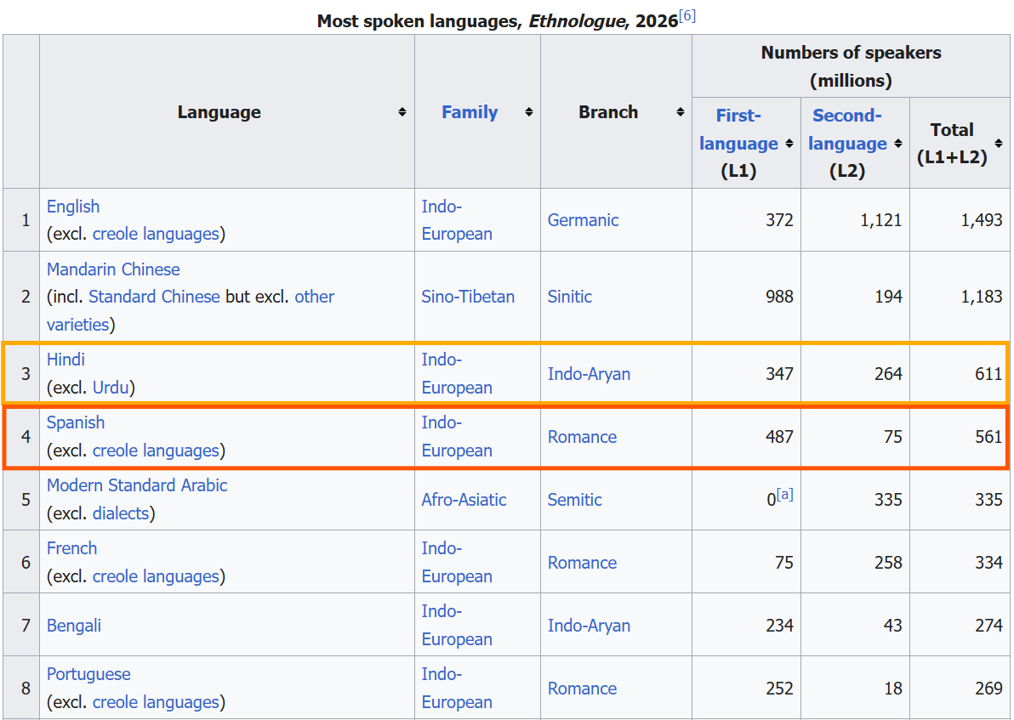Open Second-language header link
This screenshot has width=1014, height=720.
[847, 129]
